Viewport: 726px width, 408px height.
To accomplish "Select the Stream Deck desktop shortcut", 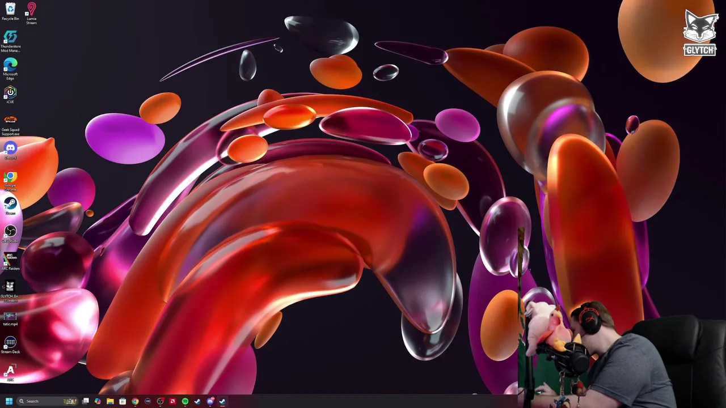I will point(10,345).
